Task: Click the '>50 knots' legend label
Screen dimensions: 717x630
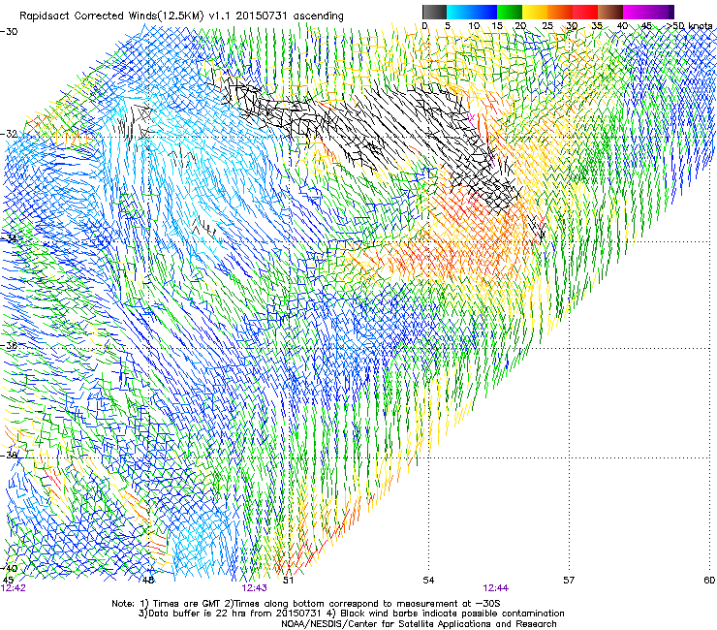Action: coord(690,26)
